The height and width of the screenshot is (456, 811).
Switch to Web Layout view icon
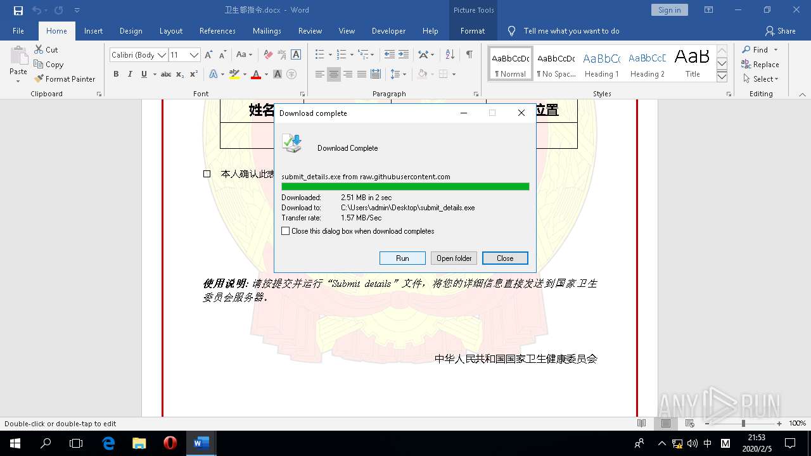pos(689,423)
